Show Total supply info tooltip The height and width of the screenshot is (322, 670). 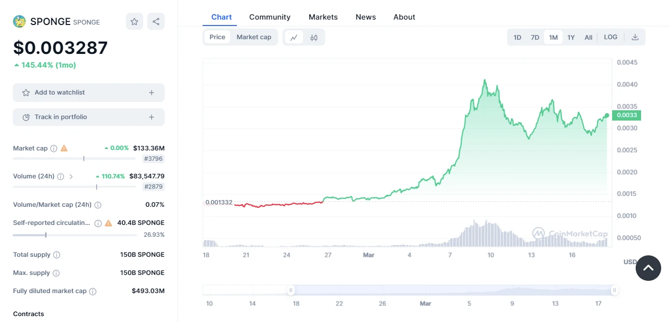[56, 255]
